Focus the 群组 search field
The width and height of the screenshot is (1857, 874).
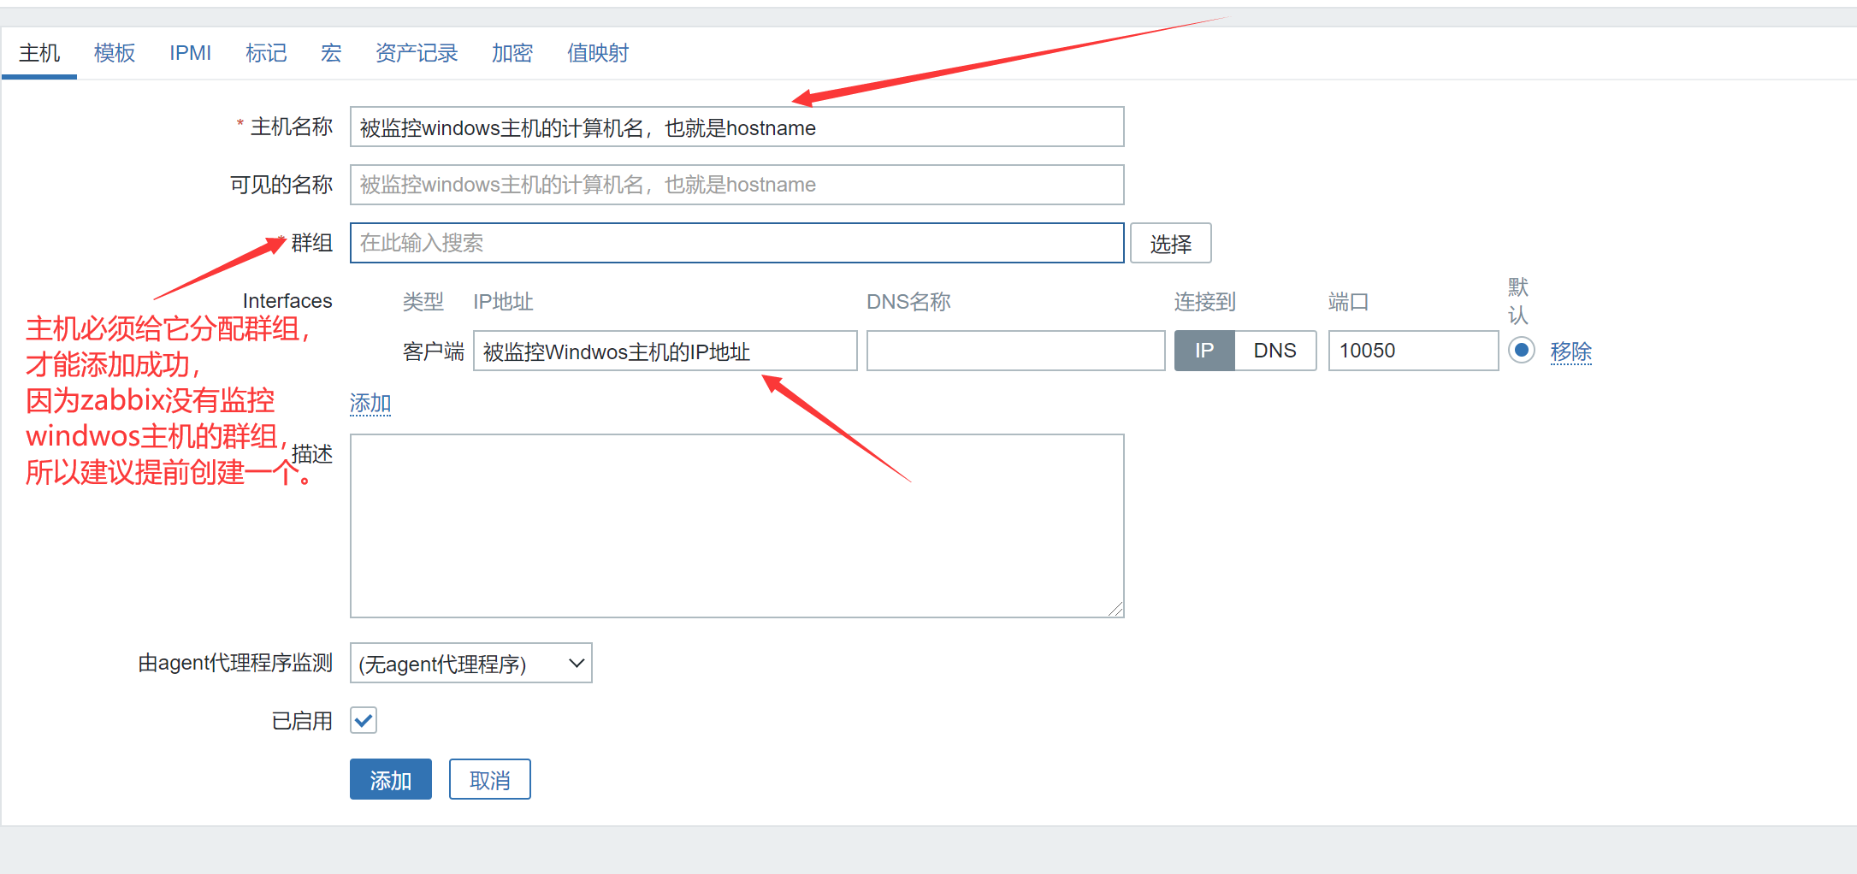736,243
